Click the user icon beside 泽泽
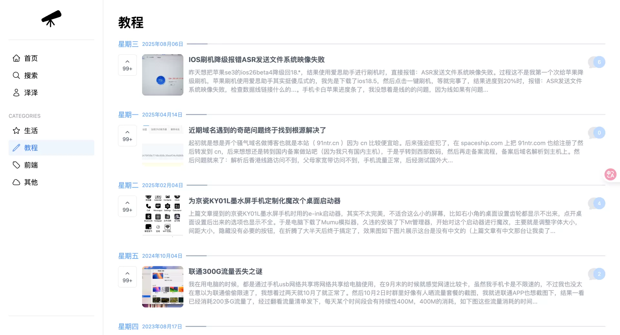Screen dimensions: 620x335 point(16,93)
